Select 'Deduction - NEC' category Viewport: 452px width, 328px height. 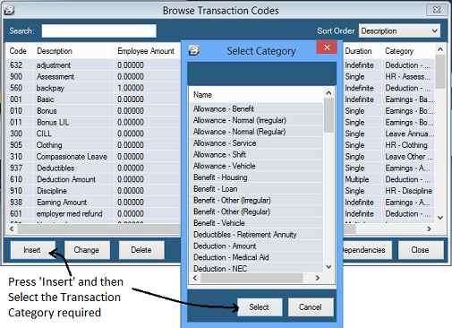256,268
